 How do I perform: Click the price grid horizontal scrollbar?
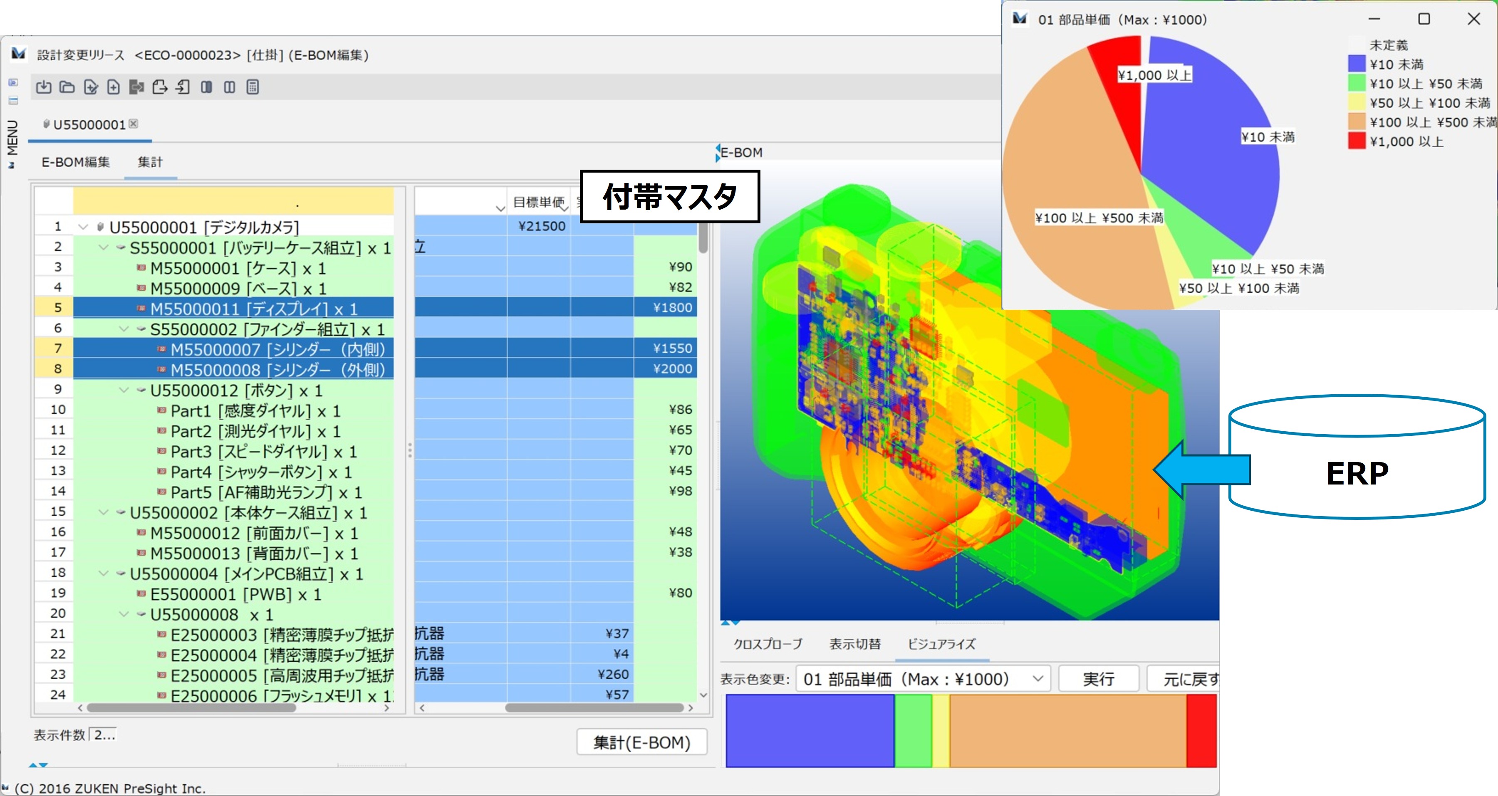[x=594, y=707]
